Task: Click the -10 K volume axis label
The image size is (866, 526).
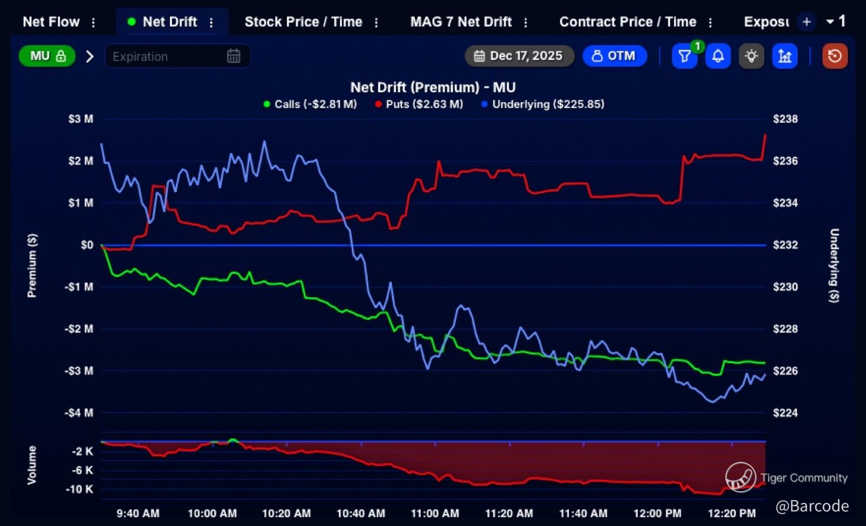Action: [79, 489]
